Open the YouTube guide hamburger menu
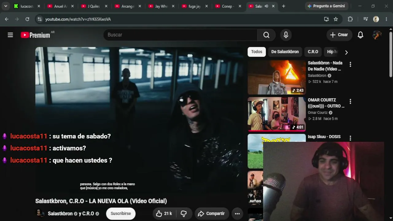Screen dimensions: 393x221 coord(10,35)
